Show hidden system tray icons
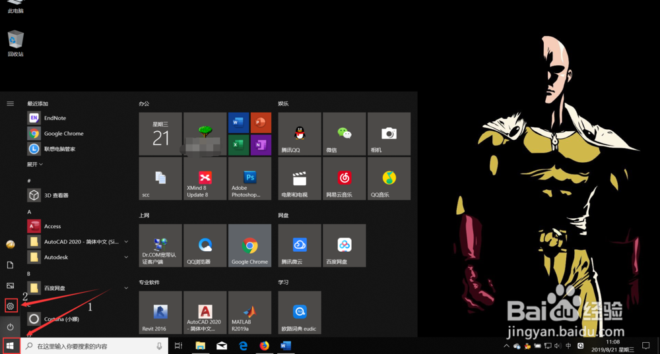Screen dimensions: 660x354 pos(506,346)
